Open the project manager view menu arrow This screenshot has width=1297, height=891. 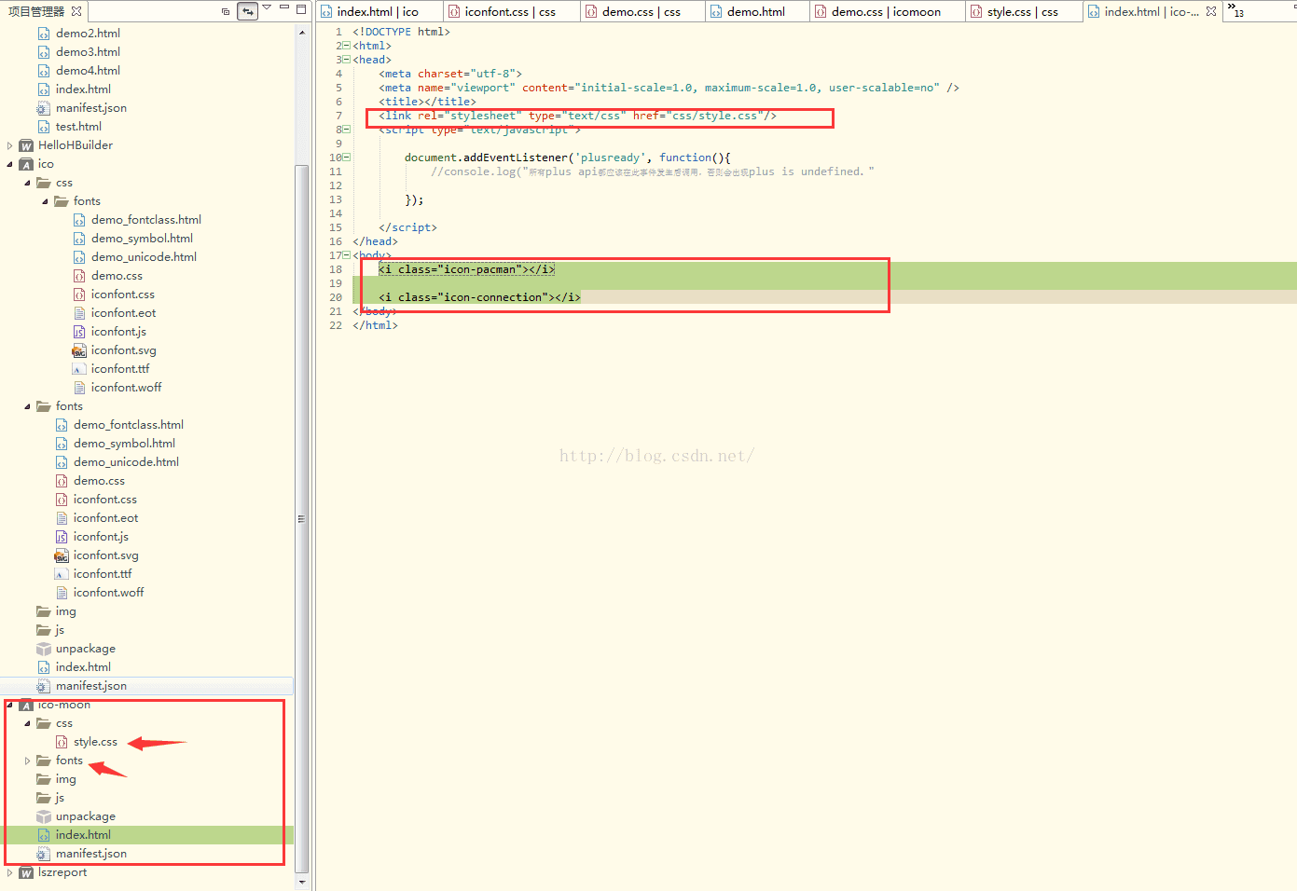pos(267,8)
